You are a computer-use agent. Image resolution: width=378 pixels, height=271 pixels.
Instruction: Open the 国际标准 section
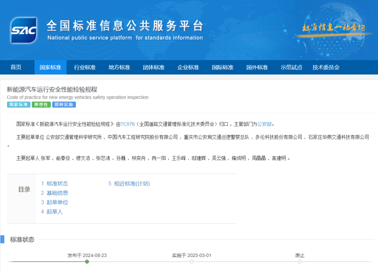222,67
